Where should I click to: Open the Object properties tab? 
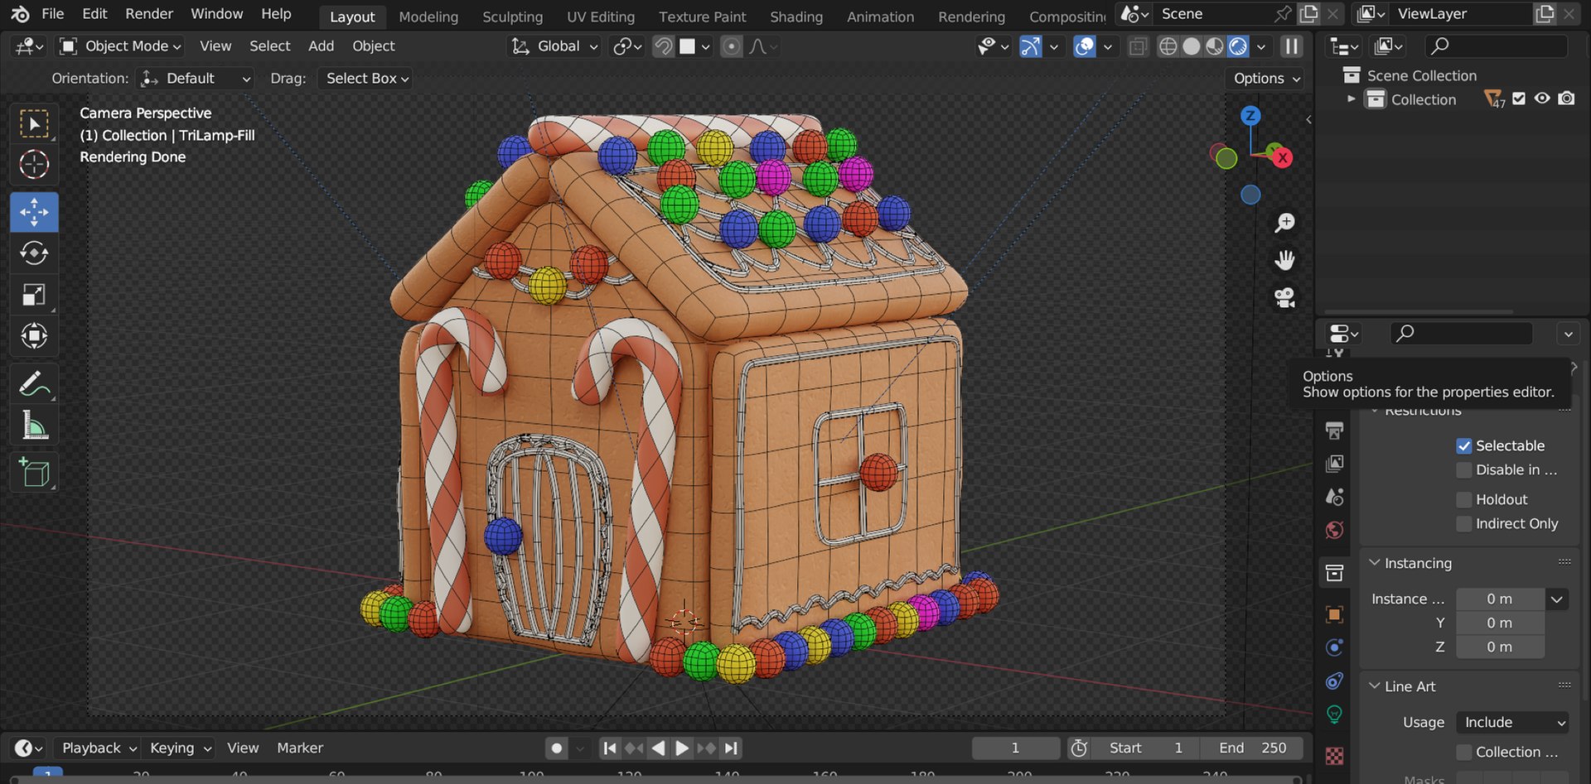pos(1334,614)
